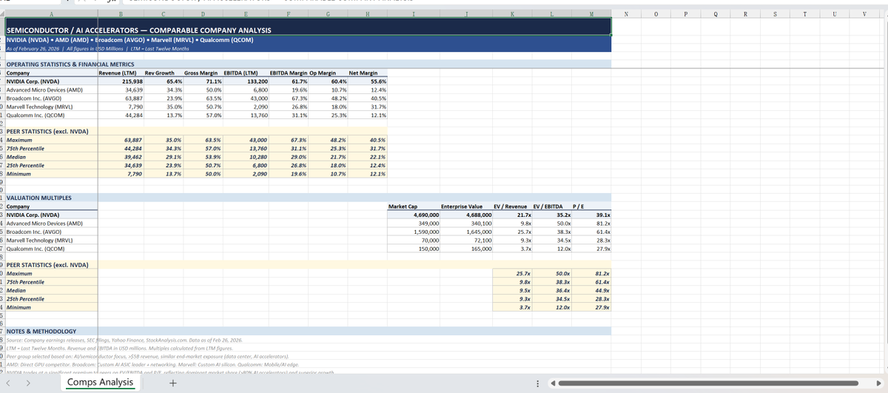This screenshot has width=888, height=393.
Task: Select the 'Market Cap' heading cell
Action: tap(414, 205)
